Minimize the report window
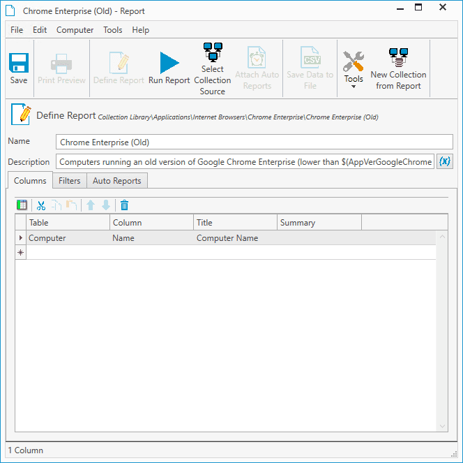Image resolution: width=463 pixels, height=463 pixels. coord(400,8)
